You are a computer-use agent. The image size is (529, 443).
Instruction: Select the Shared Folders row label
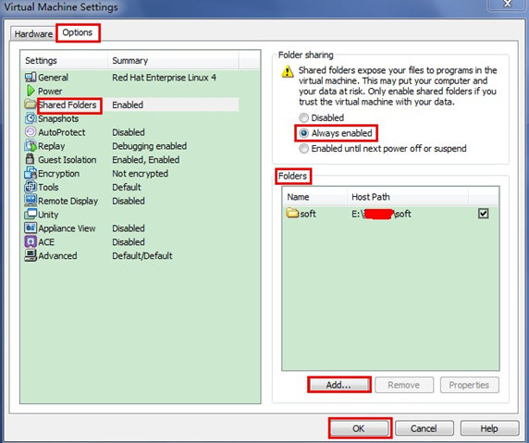pyautogui.click(x=68, y=105)
